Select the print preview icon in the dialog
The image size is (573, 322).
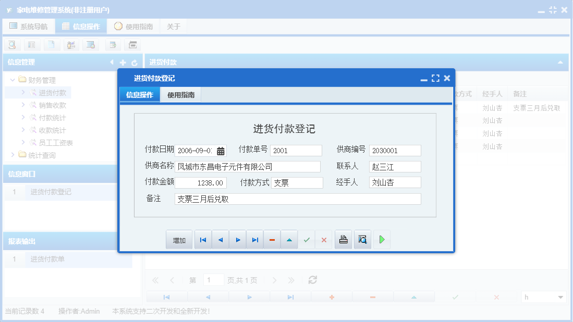(x=362, y=239)
